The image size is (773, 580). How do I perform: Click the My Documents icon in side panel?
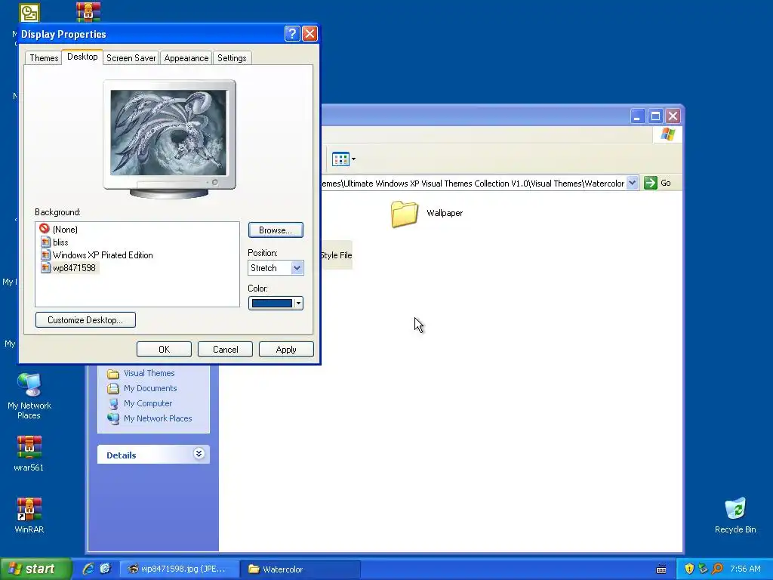[113, 388]
